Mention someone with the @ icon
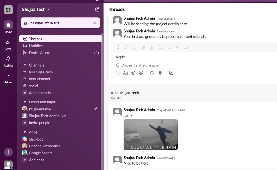The image size is (277, 170). pos(141,73)
